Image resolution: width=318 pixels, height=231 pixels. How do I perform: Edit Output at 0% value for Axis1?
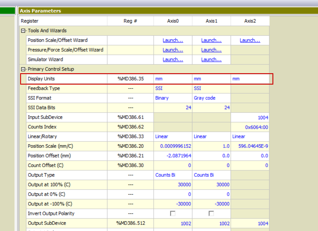pyautogui.click(x=211, y=194)
